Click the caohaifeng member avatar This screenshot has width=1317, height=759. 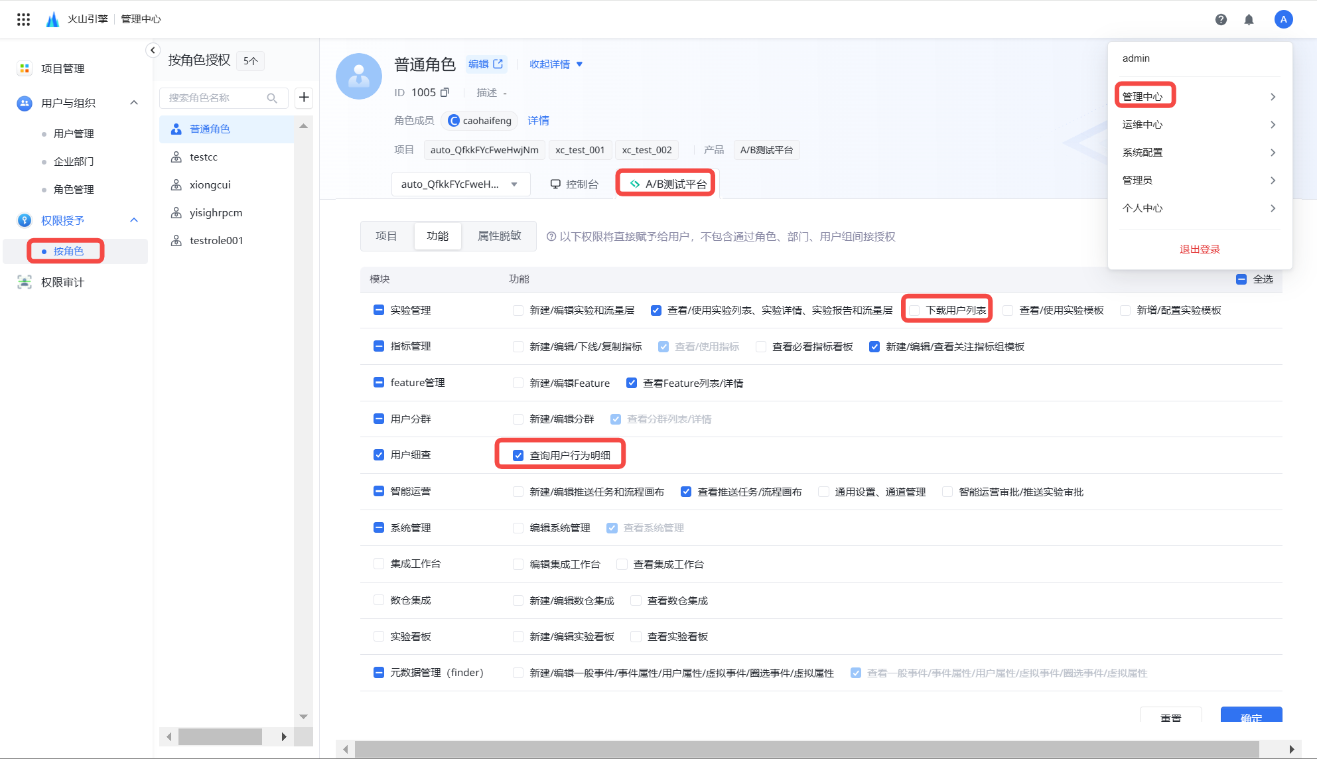click(454, 120)
